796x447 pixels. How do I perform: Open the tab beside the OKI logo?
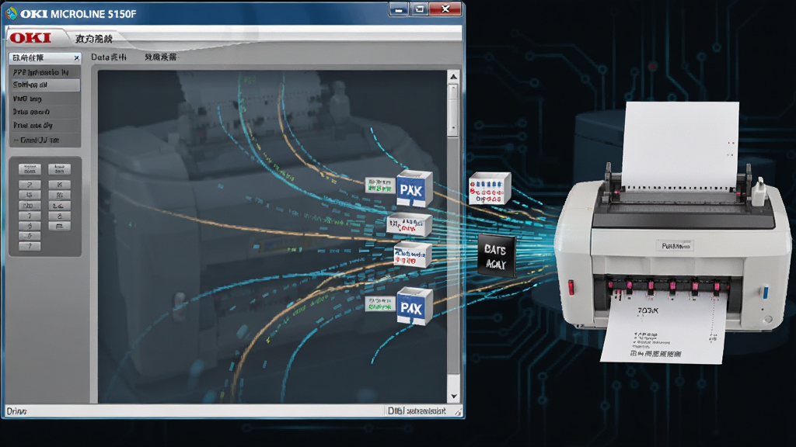94,39
